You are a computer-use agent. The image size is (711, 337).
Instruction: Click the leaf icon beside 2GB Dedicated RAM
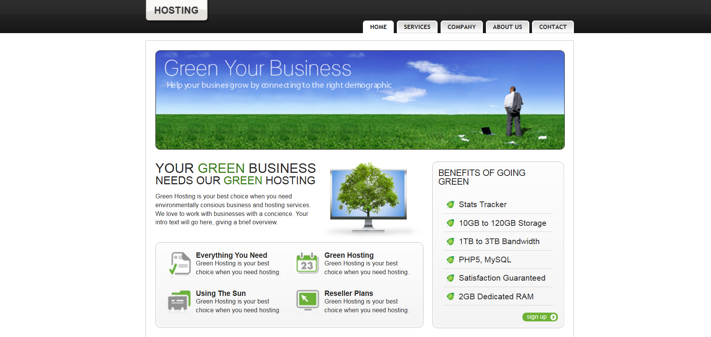point(451,297)
